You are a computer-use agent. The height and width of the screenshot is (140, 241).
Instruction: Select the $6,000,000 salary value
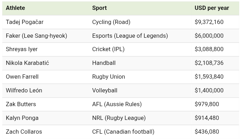pos(209,36)
